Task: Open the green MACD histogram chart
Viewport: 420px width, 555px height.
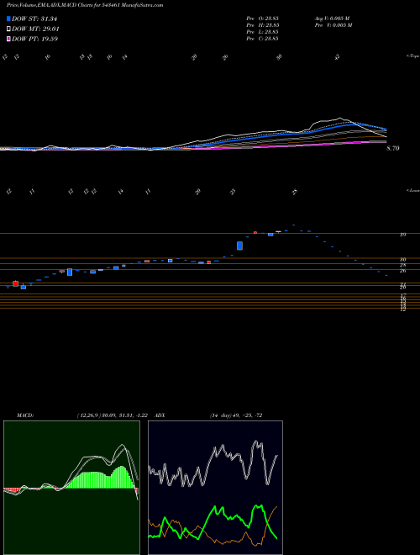Action: 71,488
